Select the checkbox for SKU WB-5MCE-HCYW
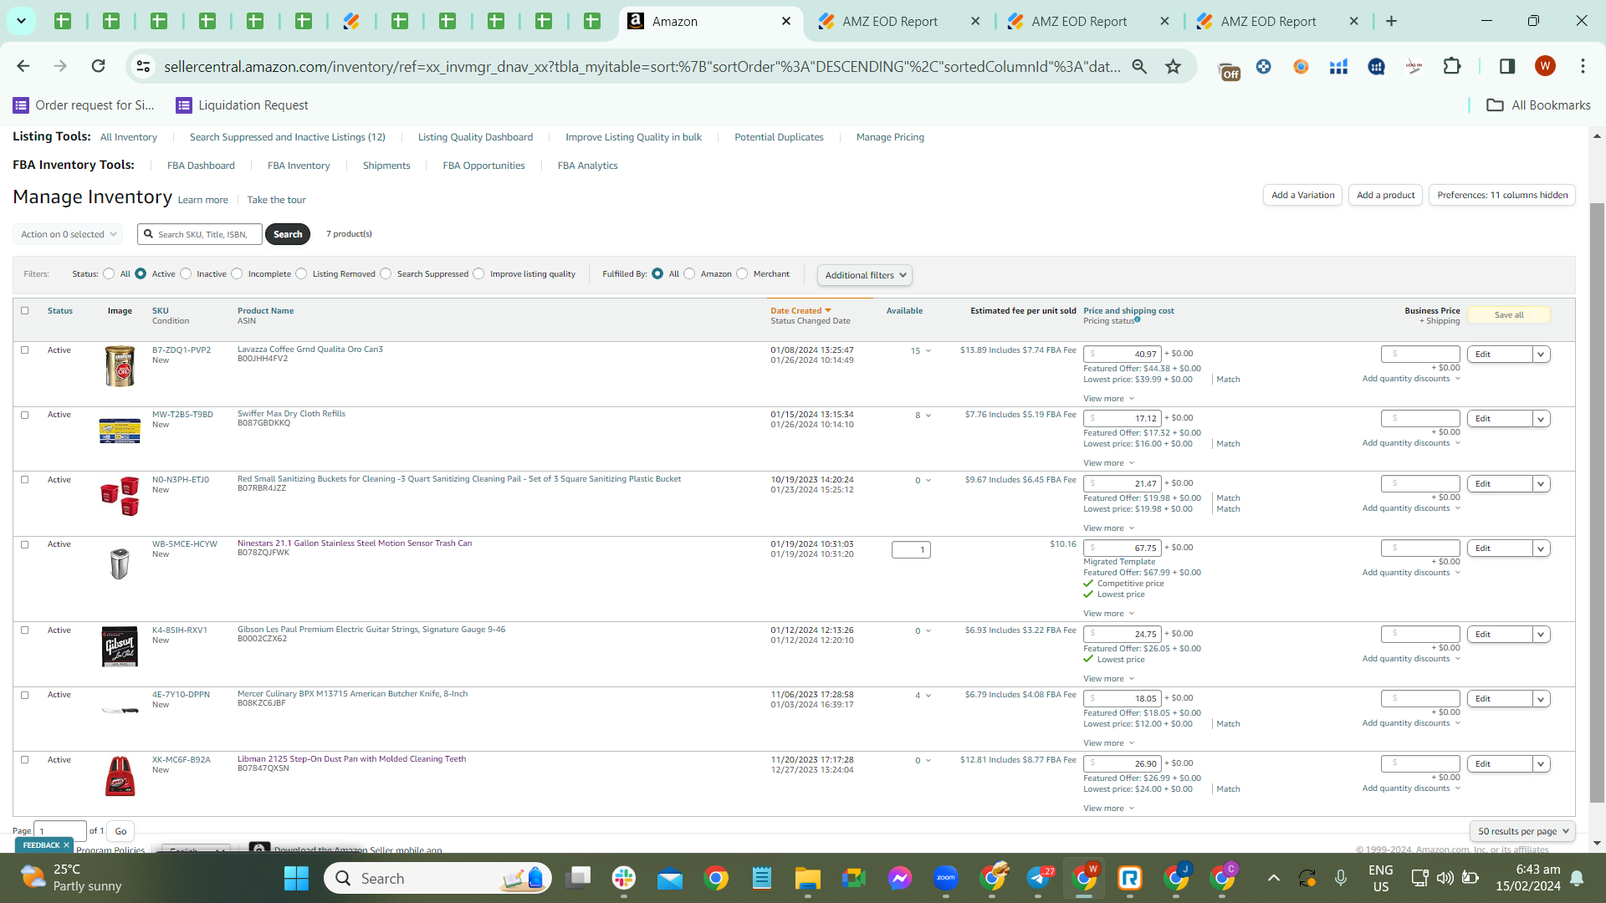Image resolution: width=1606 pixels, height=903 pixels. pyautogui.click(x=25, y=544)
